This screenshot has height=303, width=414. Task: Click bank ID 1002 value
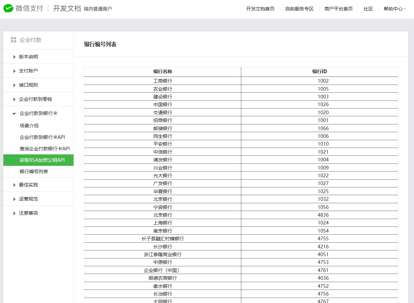coord(323,81)
